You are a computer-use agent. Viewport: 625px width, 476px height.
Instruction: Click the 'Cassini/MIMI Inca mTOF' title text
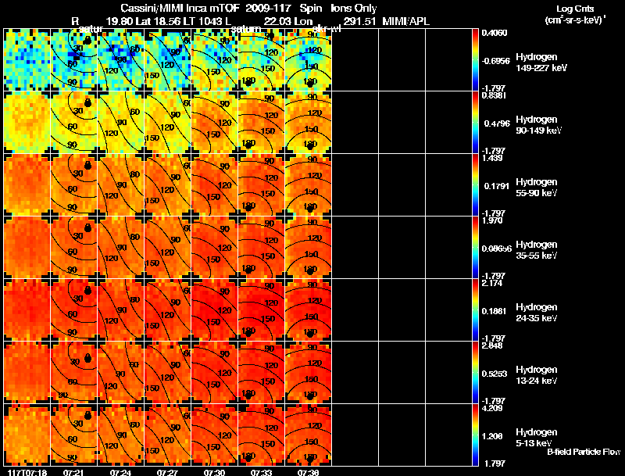180,9
